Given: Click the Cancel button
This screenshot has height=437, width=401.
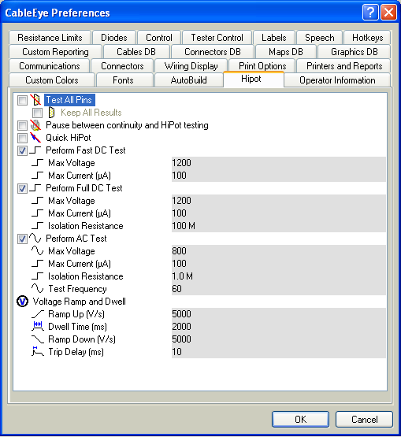Looking at the screenshot, I should (364, 419).
